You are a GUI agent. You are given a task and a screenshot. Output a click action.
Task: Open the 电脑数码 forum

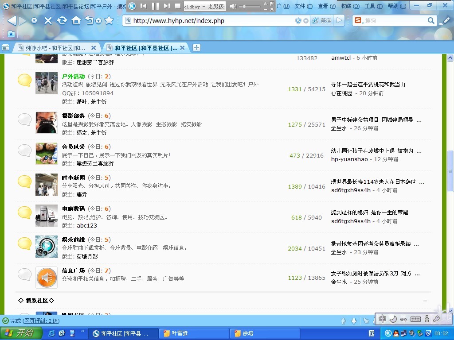click(x=73, y=209)
